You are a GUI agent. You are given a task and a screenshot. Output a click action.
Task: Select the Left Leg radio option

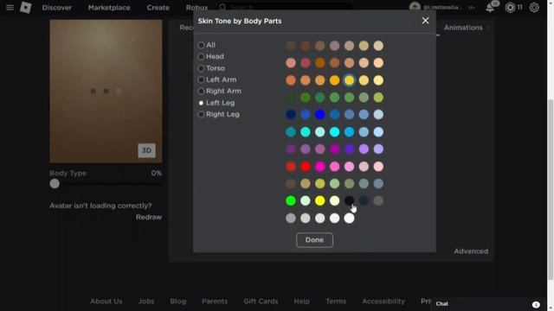[201, 103]
